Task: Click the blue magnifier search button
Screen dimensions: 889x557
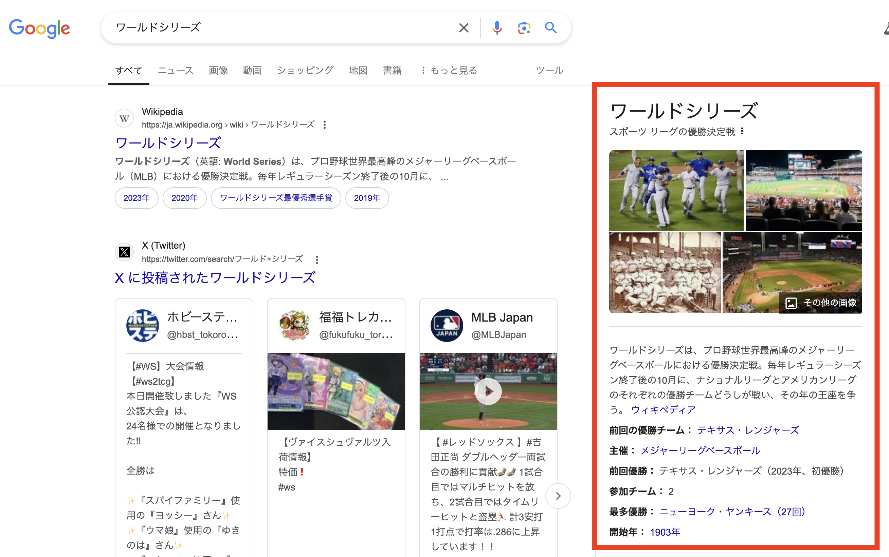Action: pos(550,27)
